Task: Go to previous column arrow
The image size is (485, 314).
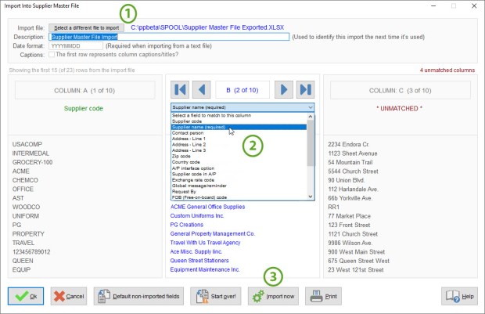Action: (x=201, y=88)
